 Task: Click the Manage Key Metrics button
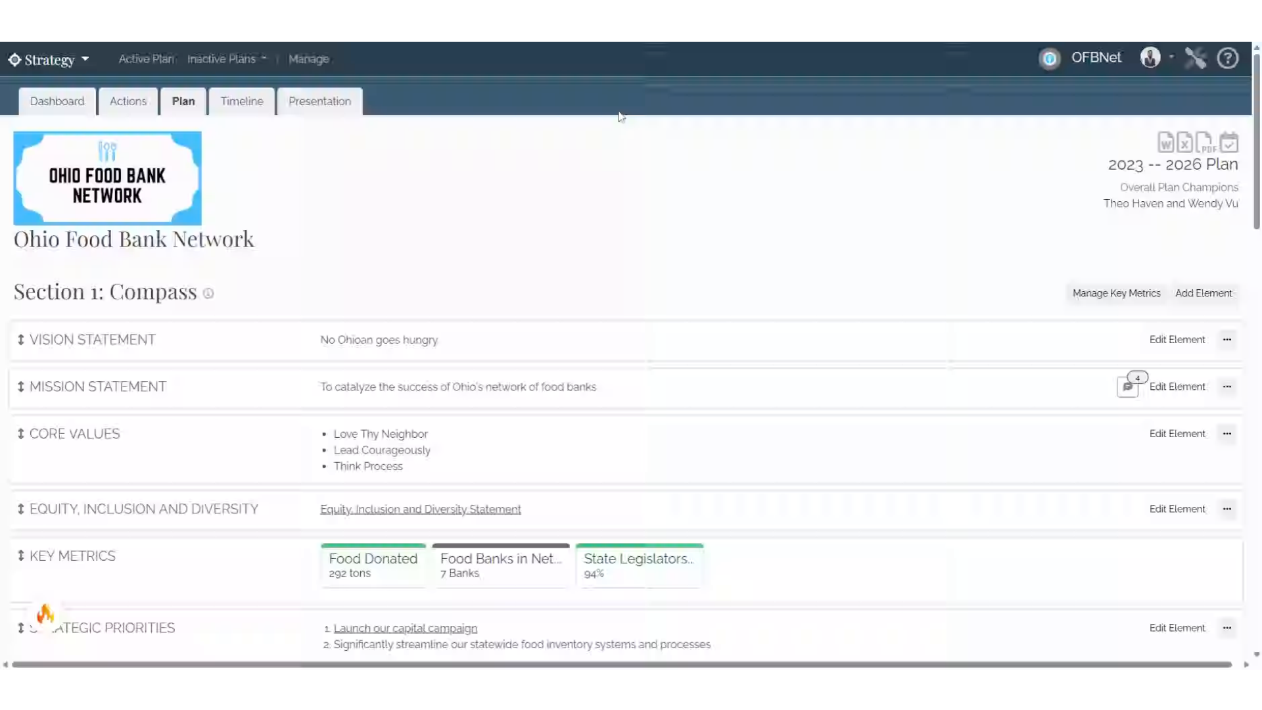(1116, 293)
